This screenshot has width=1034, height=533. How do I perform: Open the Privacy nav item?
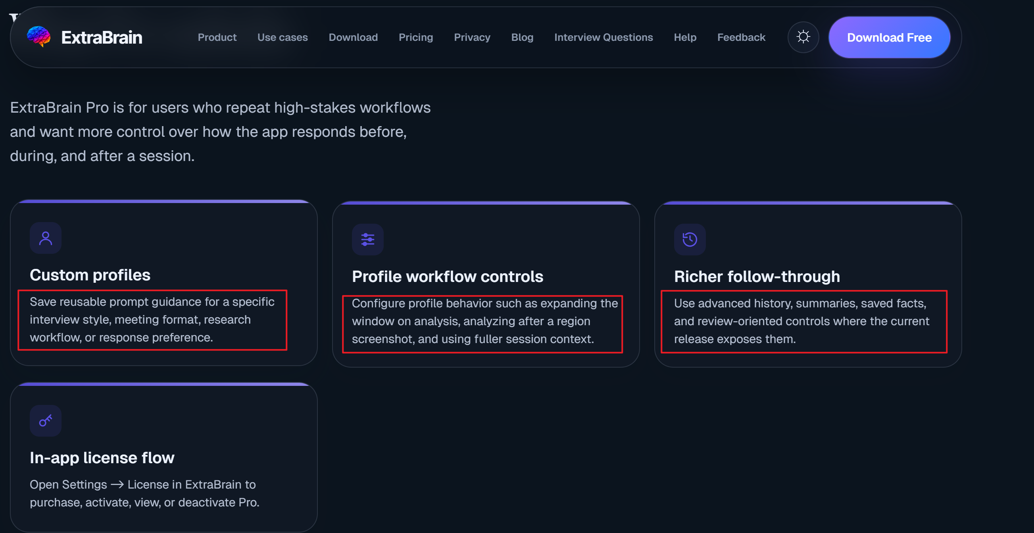[472, 37]
